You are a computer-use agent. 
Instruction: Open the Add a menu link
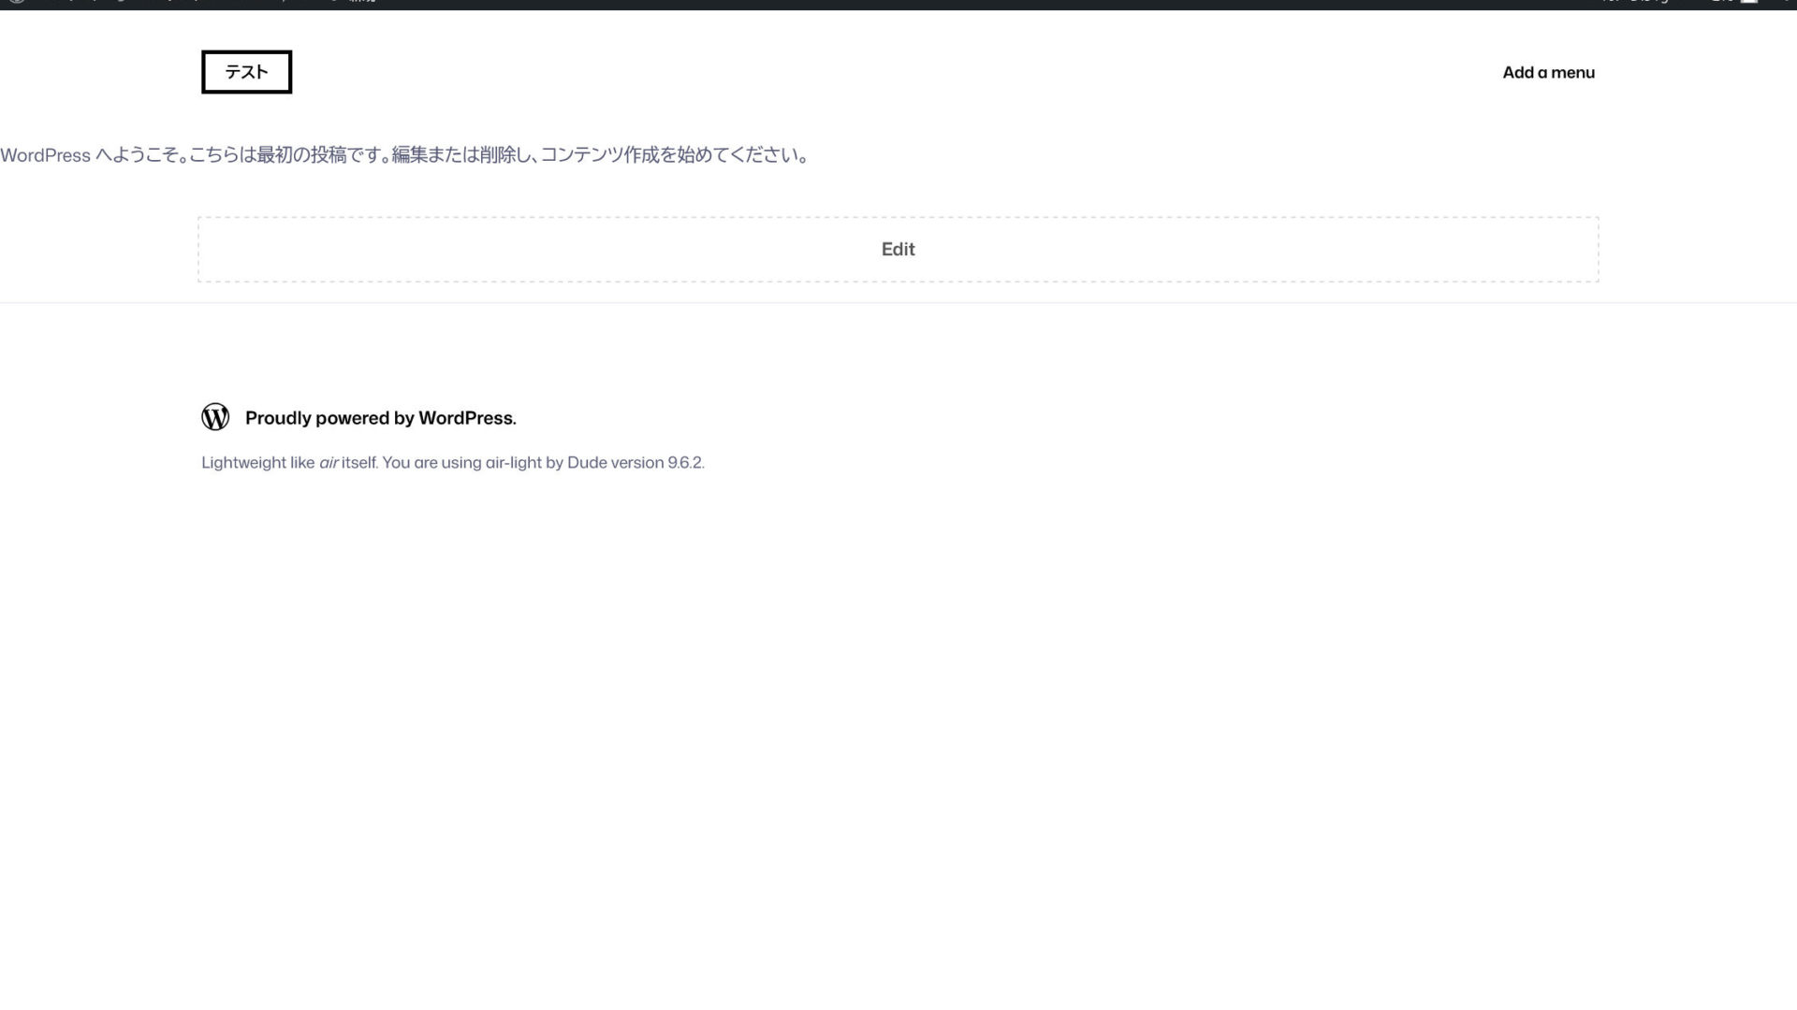tap(1548, 72)
